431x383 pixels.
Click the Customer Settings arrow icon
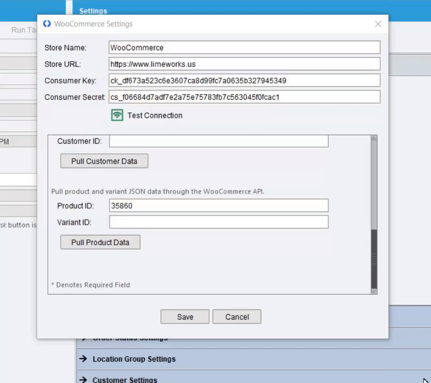pos(83,380)
